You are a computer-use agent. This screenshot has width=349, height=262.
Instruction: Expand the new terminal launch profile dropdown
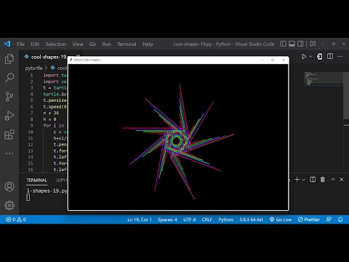tap(303, 180)
